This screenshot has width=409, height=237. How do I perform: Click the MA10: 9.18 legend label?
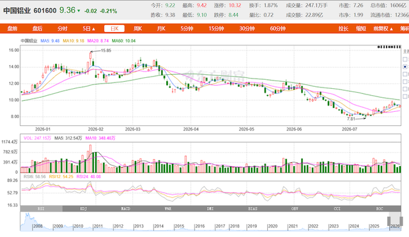tap(73, 41)
